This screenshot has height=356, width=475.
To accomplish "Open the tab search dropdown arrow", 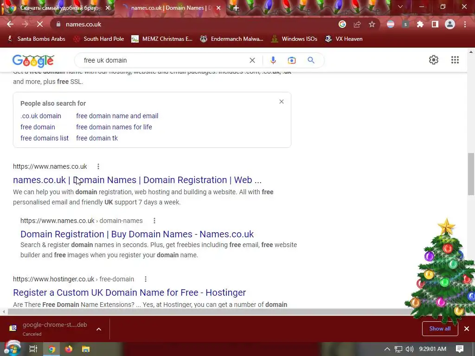I will 400,6.
